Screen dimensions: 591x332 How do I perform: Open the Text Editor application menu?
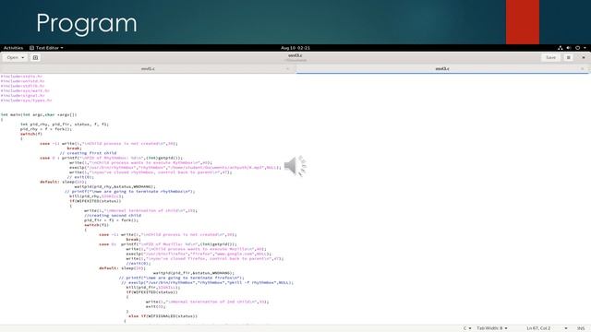click(x=46, y=48)
